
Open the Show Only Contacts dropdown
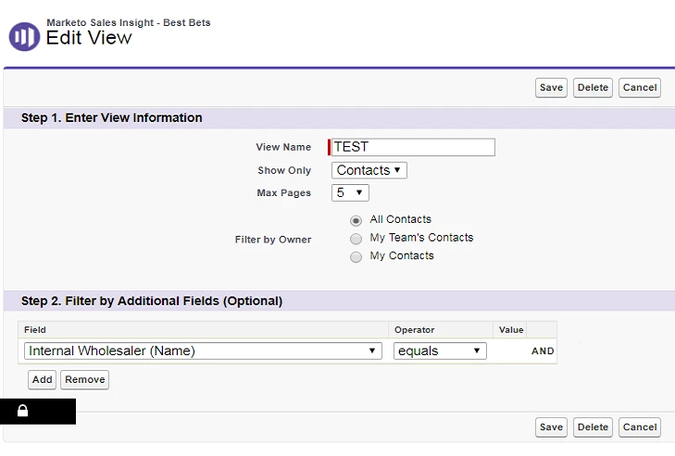pyautogui.click(x=369, y=170)
